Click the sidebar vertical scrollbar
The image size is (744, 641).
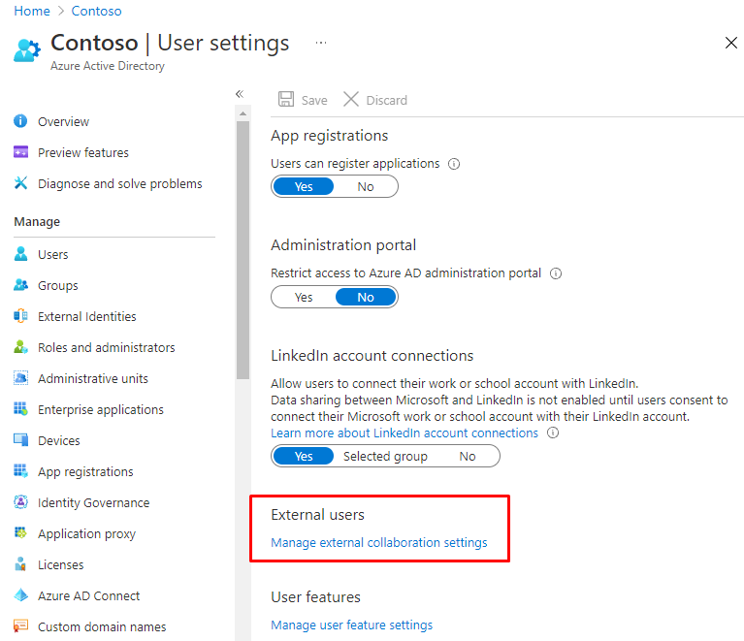pyautogui.click(x=243, y=242)
